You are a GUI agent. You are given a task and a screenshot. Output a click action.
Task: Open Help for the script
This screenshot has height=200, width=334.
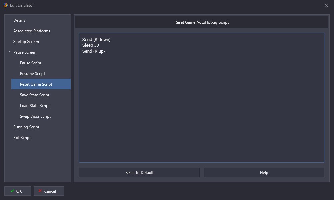264,172
